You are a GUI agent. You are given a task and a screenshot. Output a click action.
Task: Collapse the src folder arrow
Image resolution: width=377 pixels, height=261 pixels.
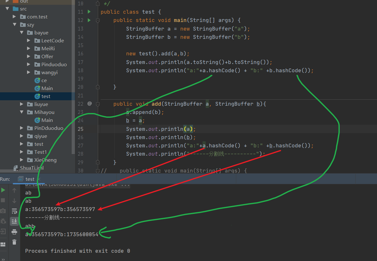point(7,9)
